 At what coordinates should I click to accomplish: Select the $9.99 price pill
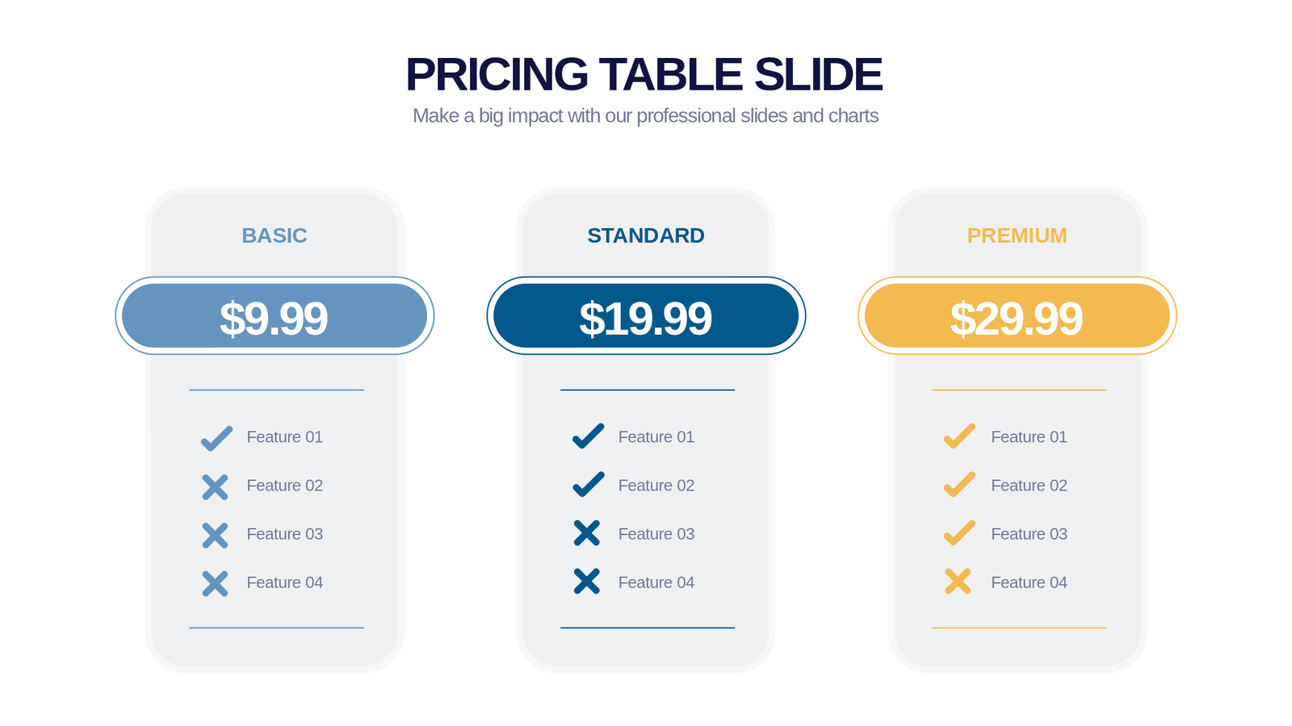click(275, 316)
